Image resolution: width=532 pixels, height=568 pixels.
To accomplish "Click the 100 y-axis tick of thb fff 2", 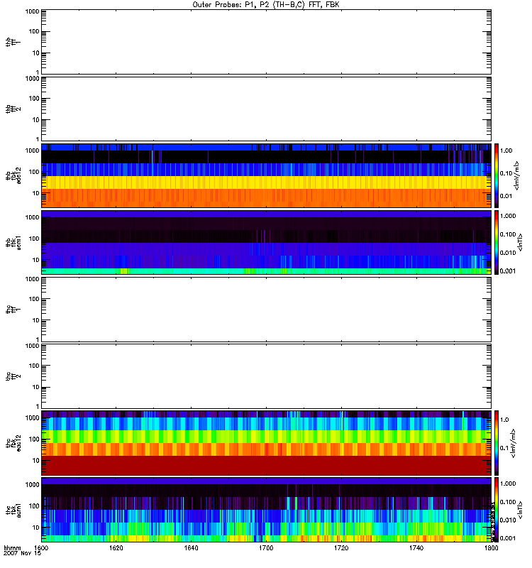I will click(x=34, y=99).
